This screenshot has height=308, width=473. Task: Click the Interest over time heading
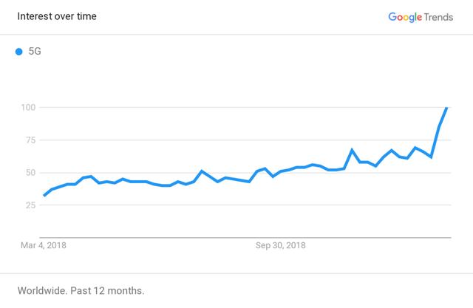57,16
